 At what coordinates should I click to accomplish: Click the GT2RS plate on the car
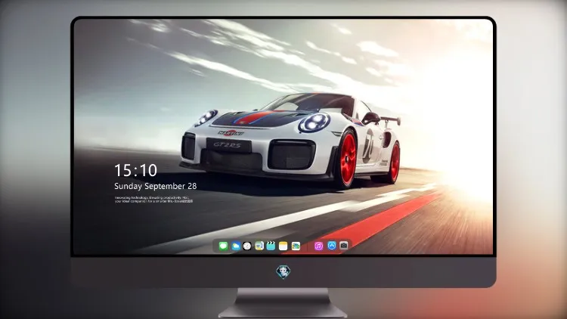228,145
